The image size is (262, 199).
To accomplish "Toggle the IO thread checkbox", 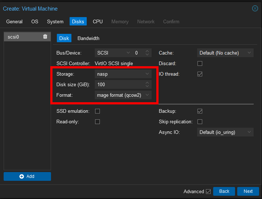I will pyautogui.click(x=200, y=74).
